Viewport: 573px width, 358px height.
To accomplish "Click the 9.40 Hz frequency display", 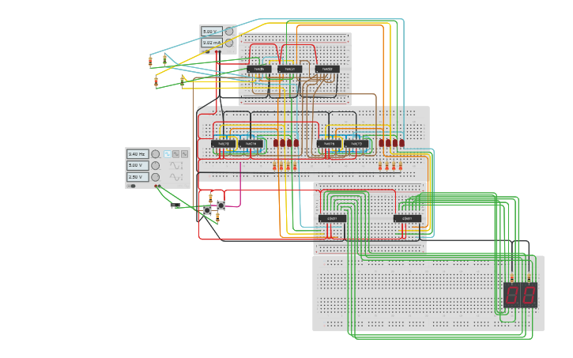I will click(x=137, y=154).
